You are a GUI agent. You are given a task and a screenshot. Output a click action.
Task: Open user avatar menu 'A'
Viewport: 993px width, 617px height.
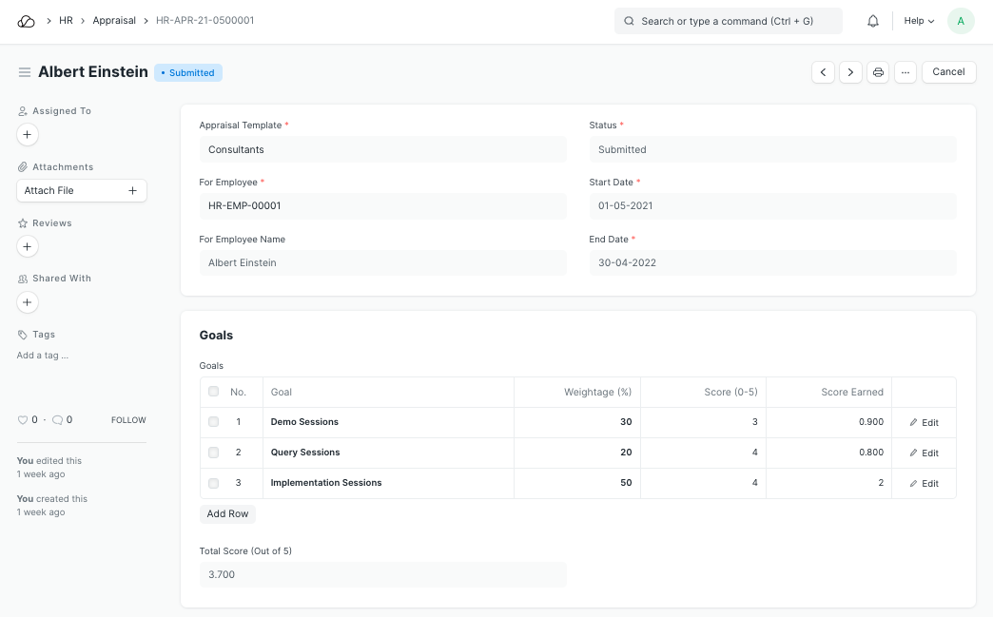coord(961,21)
